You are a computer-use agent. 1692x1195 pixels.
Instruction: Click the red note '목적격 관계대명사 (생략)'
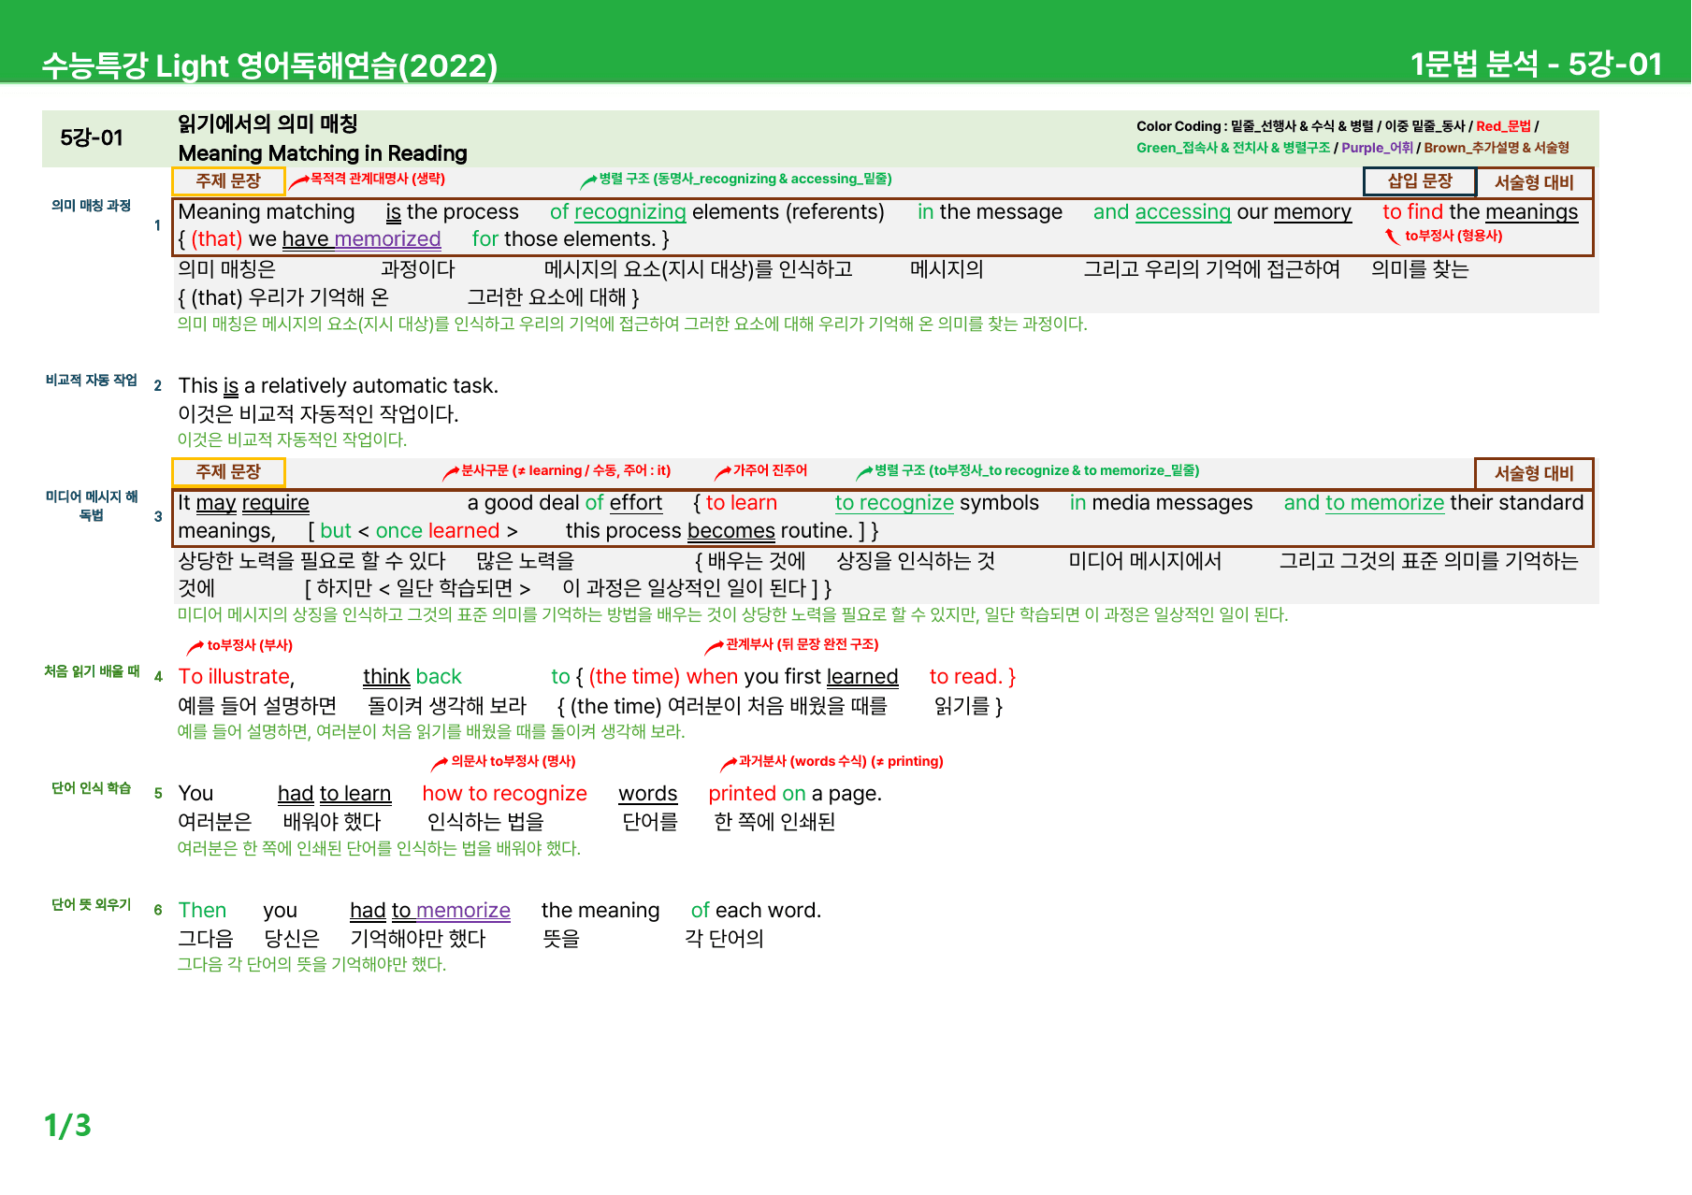click(x=377, y=179)
